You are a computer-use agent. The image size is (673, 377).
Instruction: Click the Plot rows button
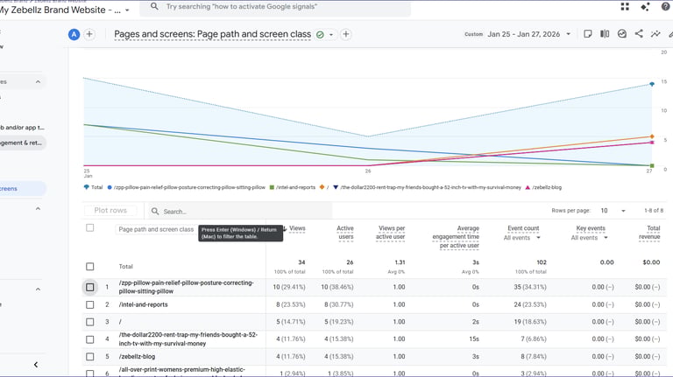pyautogui.click(x=110, y=211)
